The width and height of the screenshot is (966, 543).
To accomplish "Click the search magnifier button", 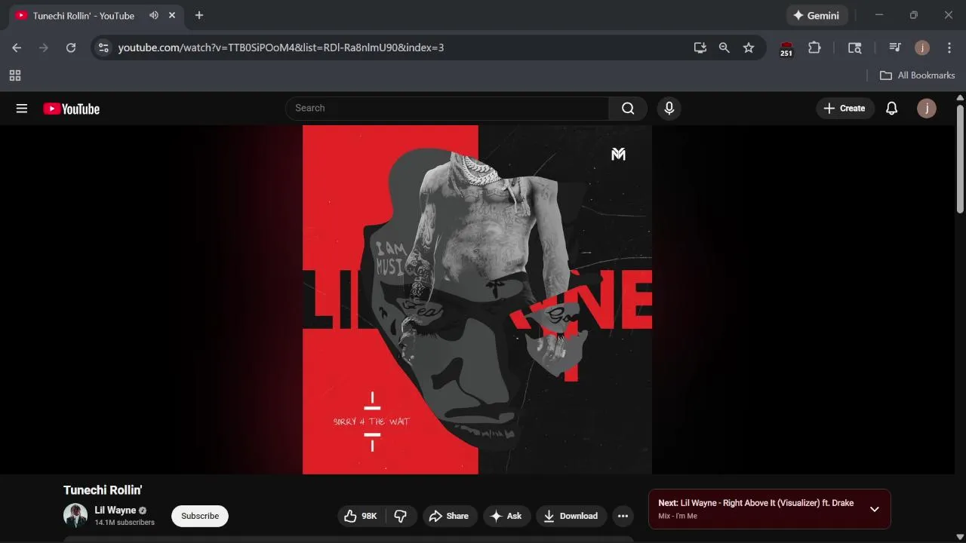I will [x=628, y=109].
